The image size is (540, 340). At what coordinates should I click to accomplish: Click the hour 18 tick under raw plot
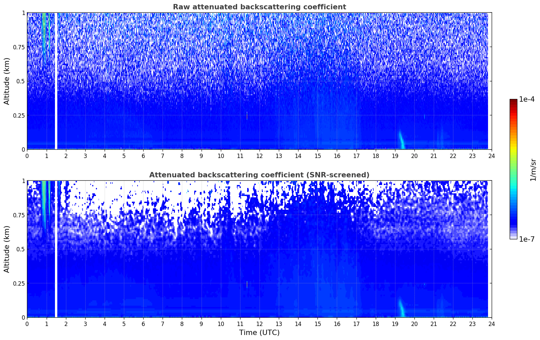tap(376, 156)
